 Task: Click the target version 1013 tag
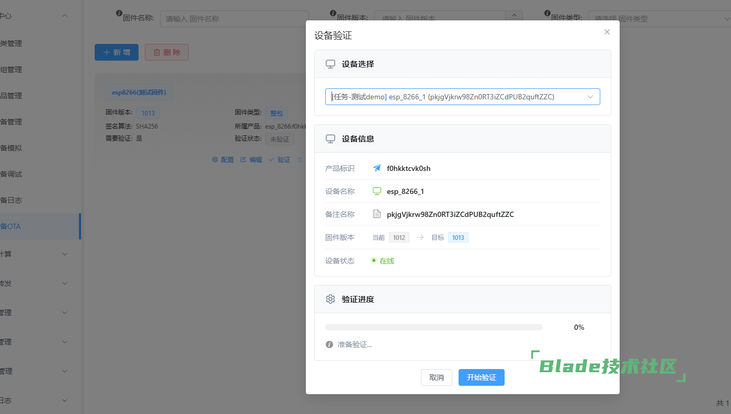(x=458, y=237)
